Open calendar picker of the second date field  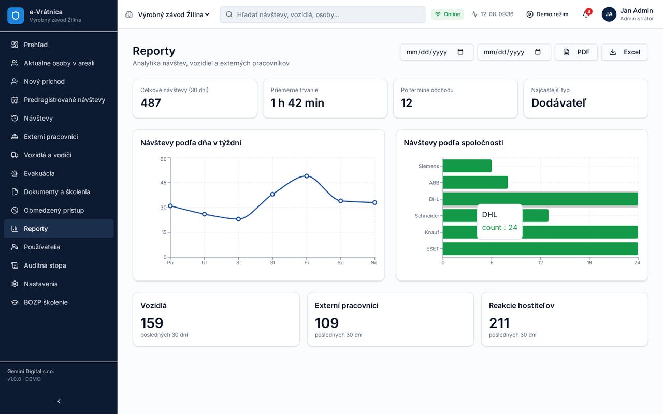[538, 52]
